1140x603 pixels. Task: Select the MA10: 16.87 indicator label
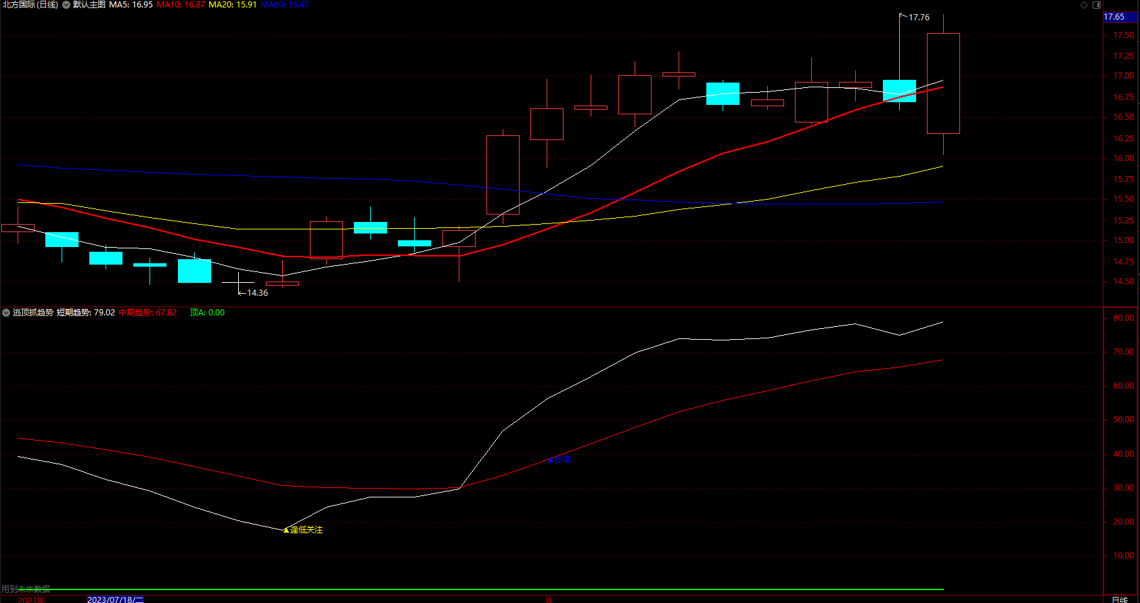[x=181, y=5]
